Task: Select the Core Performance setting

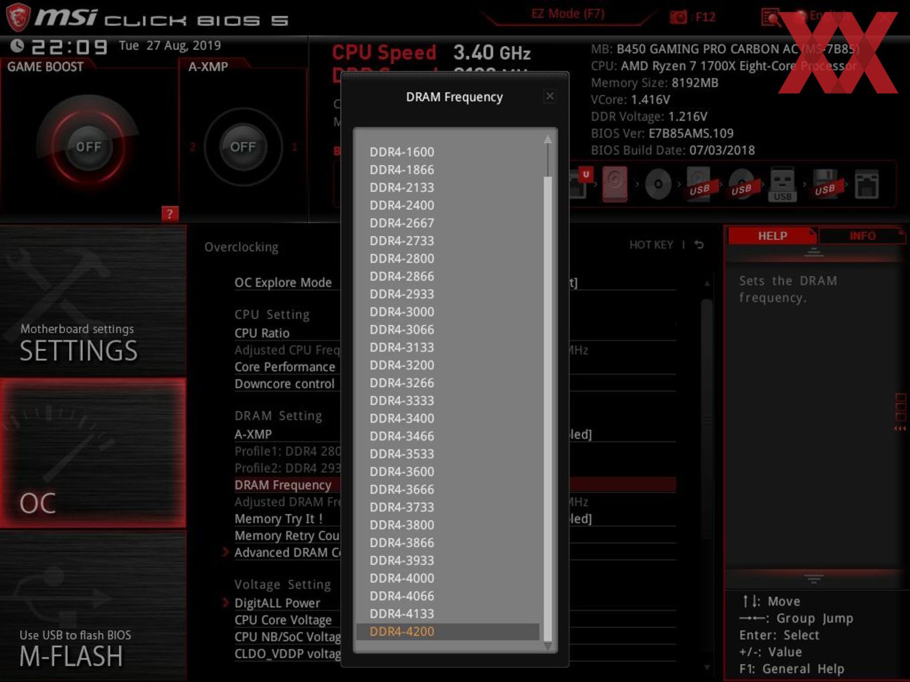Action: [285, 366]
